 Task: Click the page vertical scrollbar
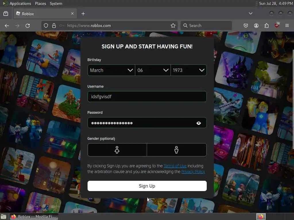(x=293, y=99)
